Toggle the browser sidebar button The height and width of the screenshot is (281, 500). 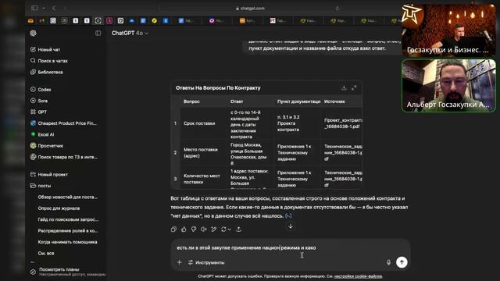pyautogui.click(x=34, y=8)
